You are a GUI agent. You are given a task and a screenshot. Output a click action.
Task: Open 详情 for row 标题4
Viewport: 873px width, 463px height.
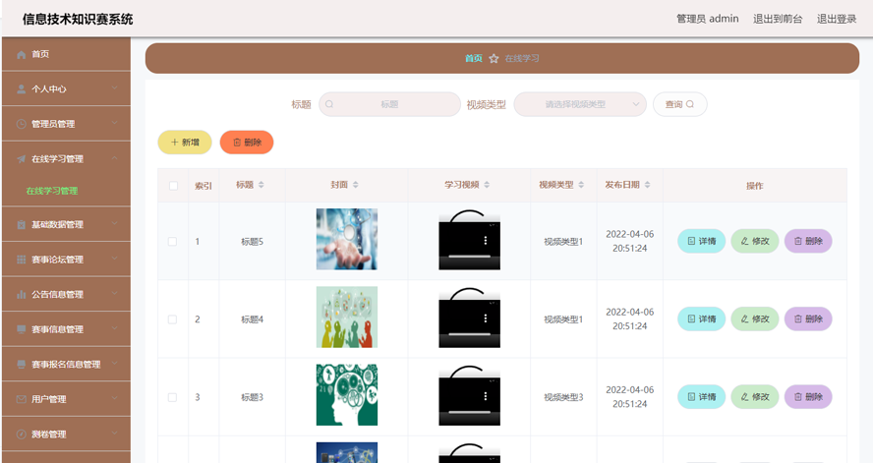coord(701,318)
